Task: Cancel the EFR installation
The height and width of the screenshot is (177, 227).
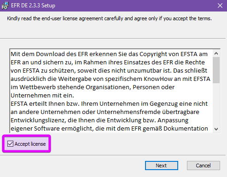Action: tap(204, 166)
